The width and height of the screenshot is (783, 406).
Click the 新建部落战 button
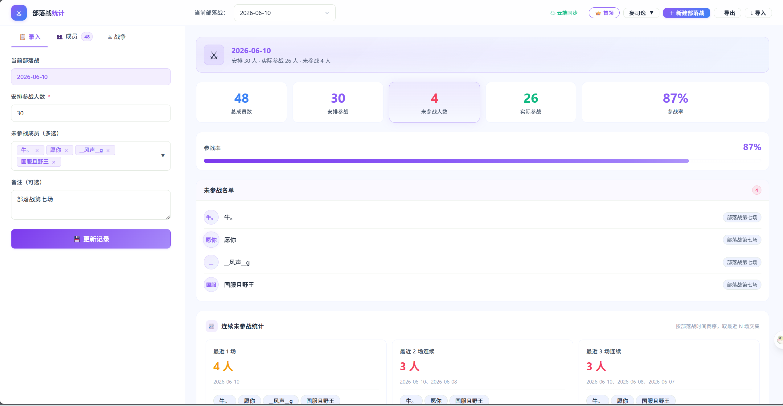click(687, 13)
